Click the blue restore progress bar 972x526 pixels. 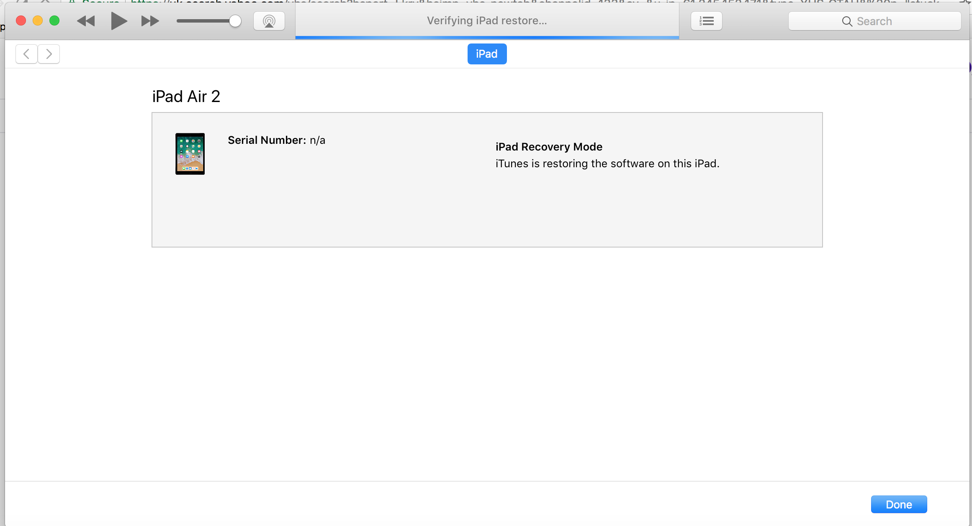pyautogui.click(x=487, y=38)
